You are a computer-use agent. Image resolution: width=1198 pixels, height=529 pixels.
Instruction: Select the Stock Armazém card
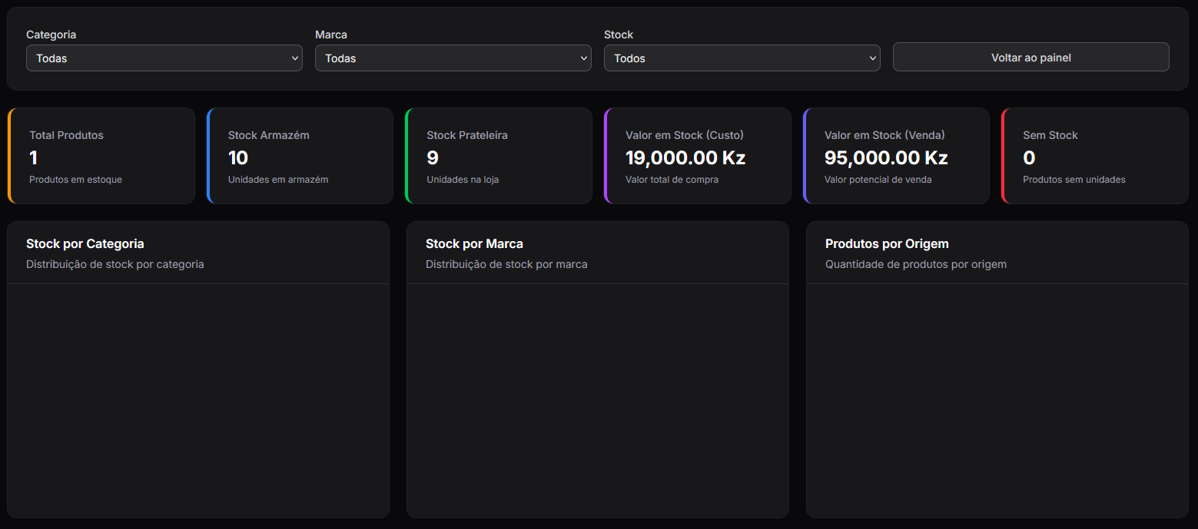tap(300, 156)
